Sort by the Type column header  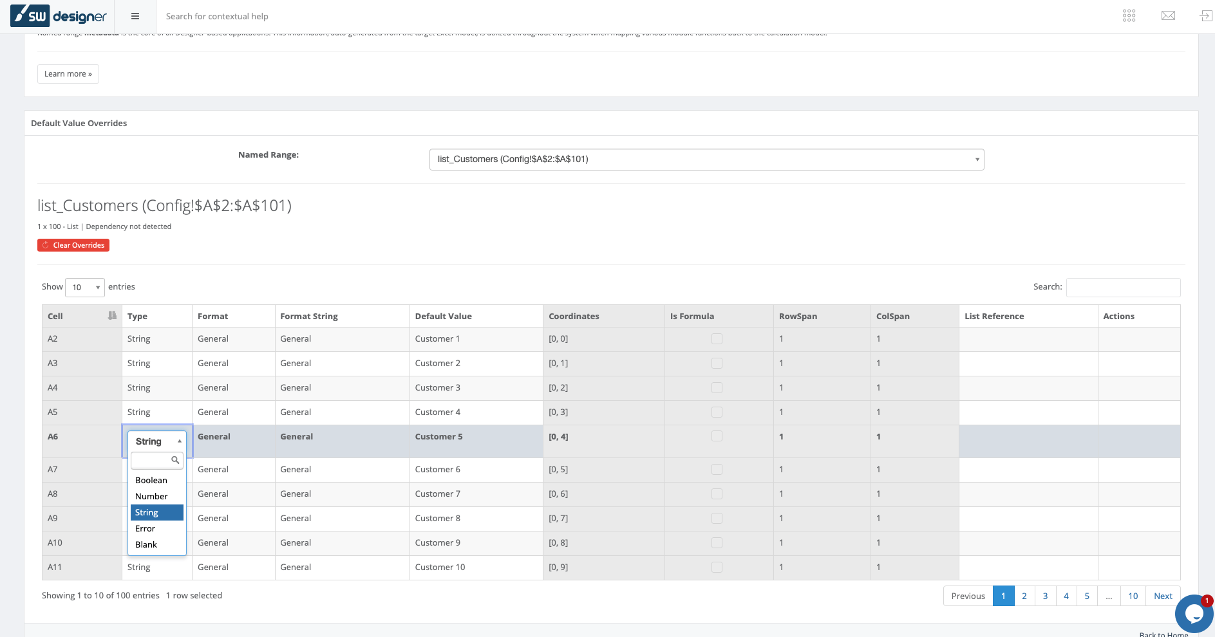coord(157,316)
